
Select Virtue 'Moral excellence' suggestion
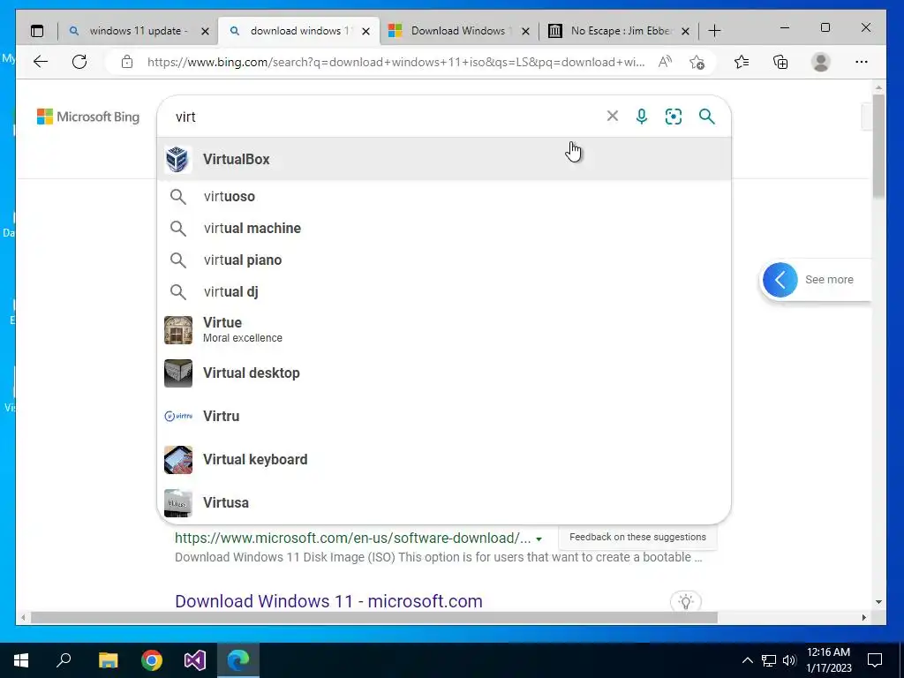(x=444, y=330)
